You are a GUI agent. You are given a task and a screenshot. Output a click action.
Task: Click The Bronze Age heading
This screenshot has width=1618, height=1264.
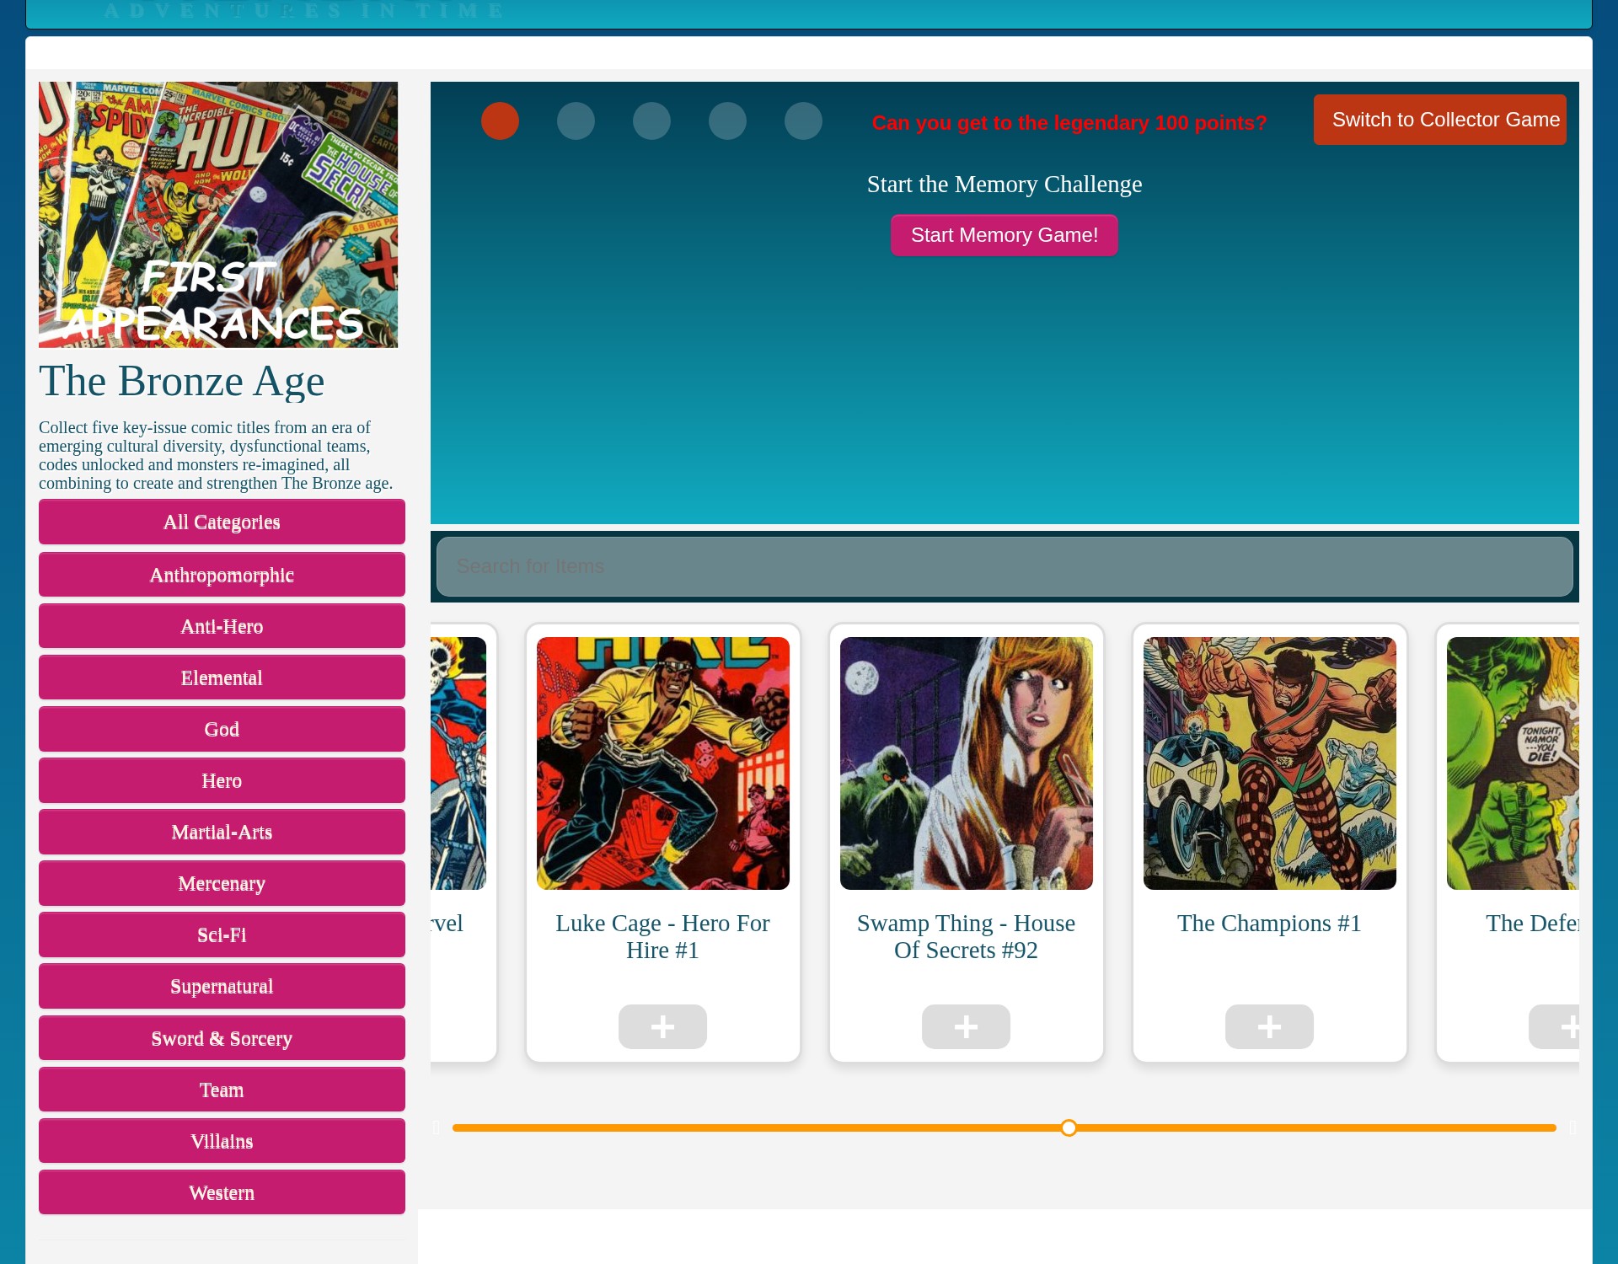181,381
